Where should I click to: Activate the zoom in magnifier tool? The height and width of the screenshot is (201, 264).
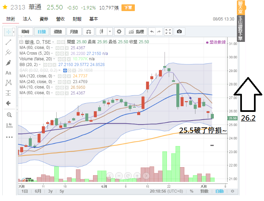pos(9,115)
